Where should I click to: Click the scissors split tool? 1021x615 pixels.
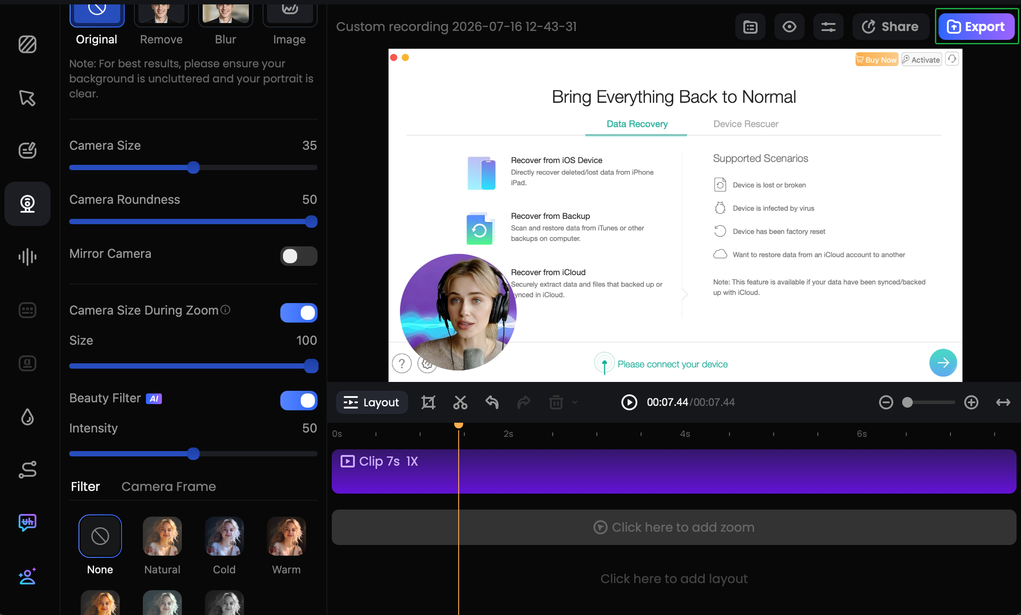[x=460, y=402]
